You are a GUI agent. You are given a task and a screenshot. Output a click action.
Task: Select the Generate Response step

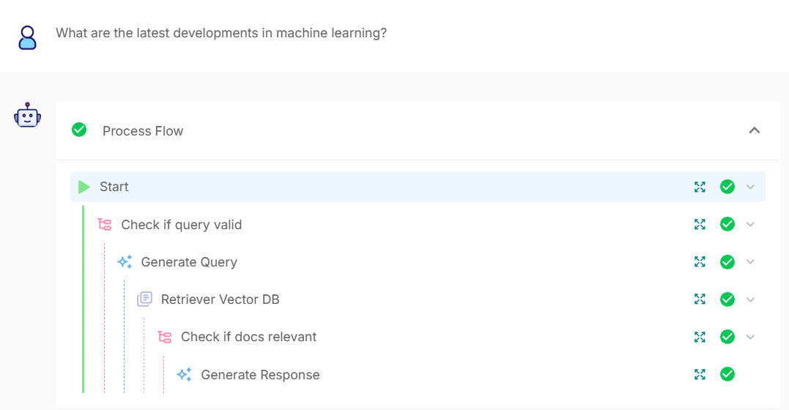[x=260, y=375]
